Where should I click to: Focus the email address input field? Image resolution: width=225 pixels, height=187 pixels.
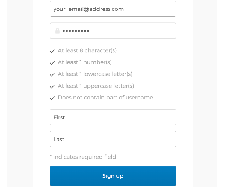coord(113,9)
